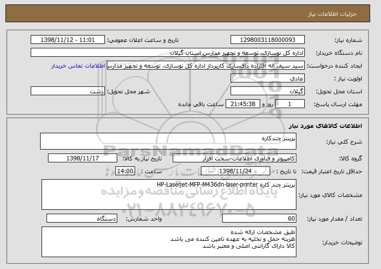Click the نام دستگاه خریدار field

click(168, 53)
